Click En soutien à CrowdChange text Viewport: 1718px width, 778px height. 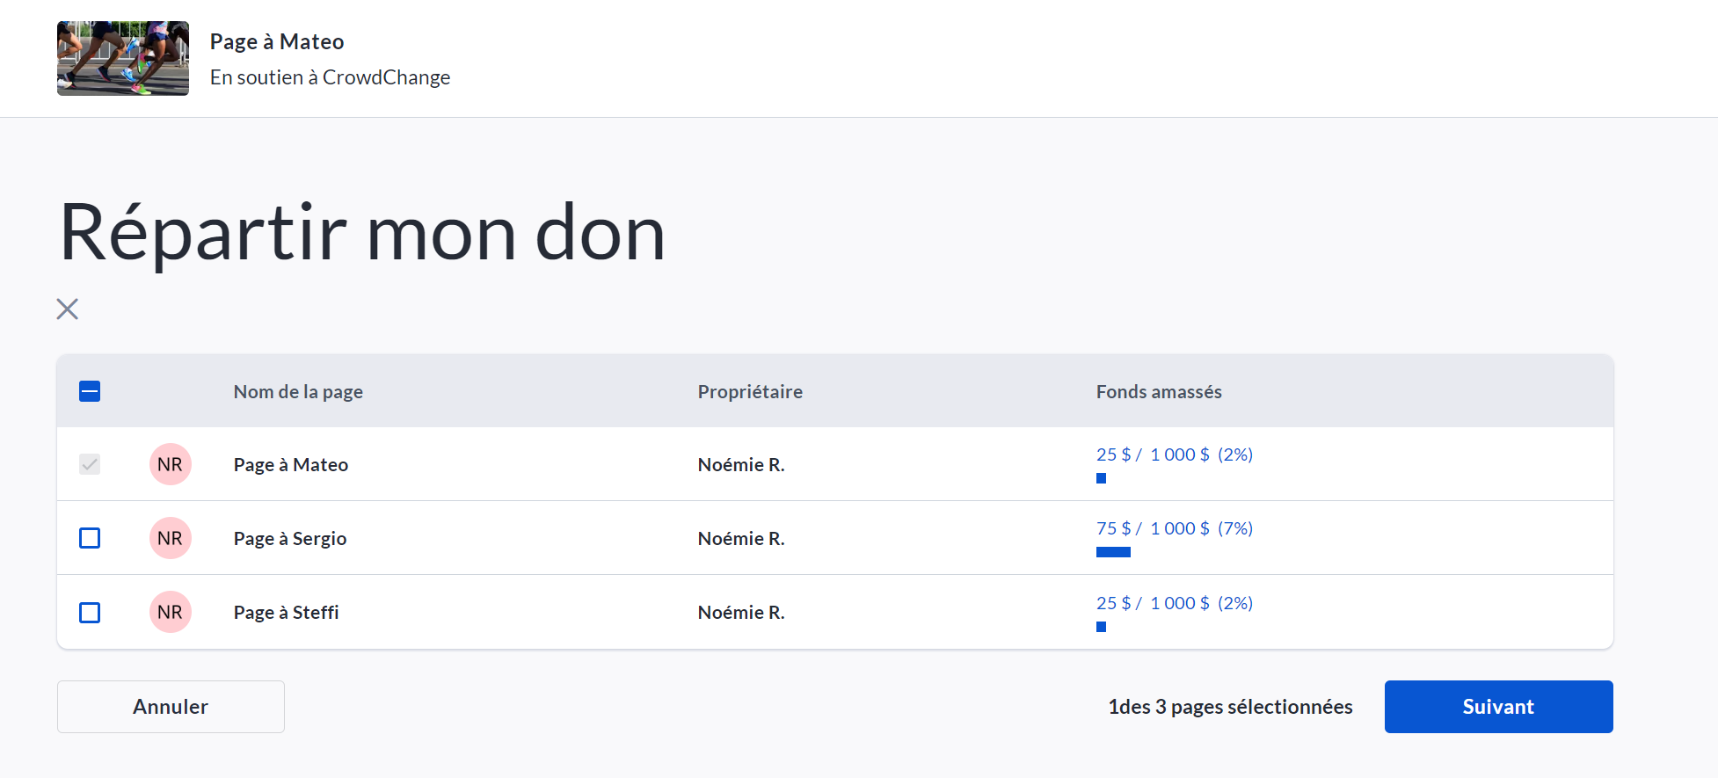[330, 77]
